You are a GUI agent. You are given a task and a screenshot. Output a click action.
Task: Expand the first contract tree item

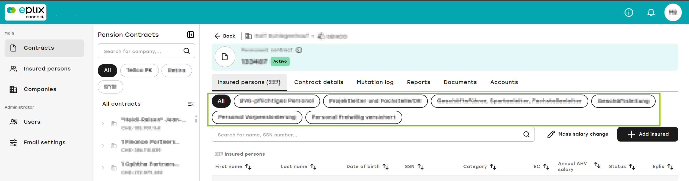[103, 124]
